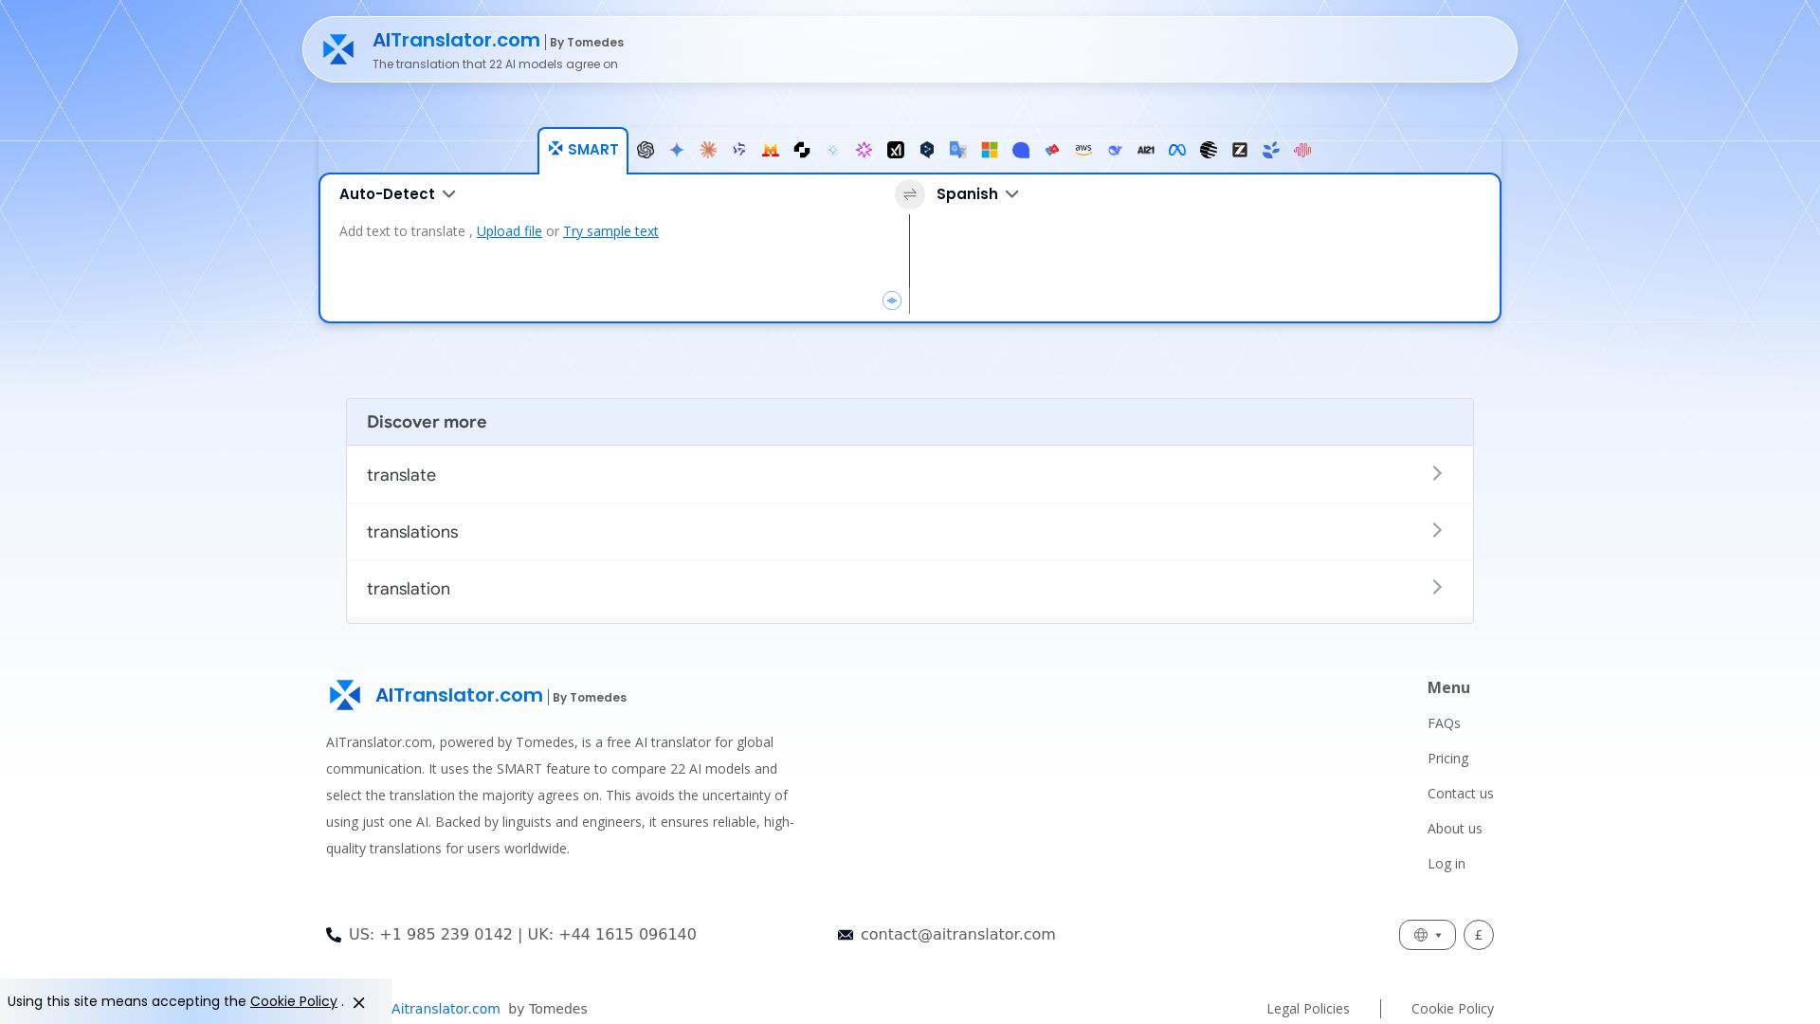Select the black interlocking squares model icon

point(802,150)
